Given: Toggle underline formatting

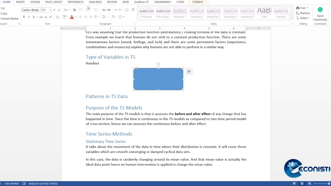Looking at the screenshot, I should (x=34, y=17).
